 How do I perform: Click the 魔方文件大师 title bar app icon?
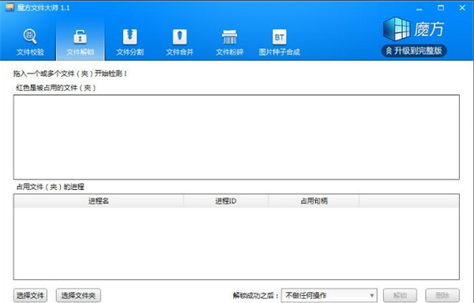pos(10,7)
